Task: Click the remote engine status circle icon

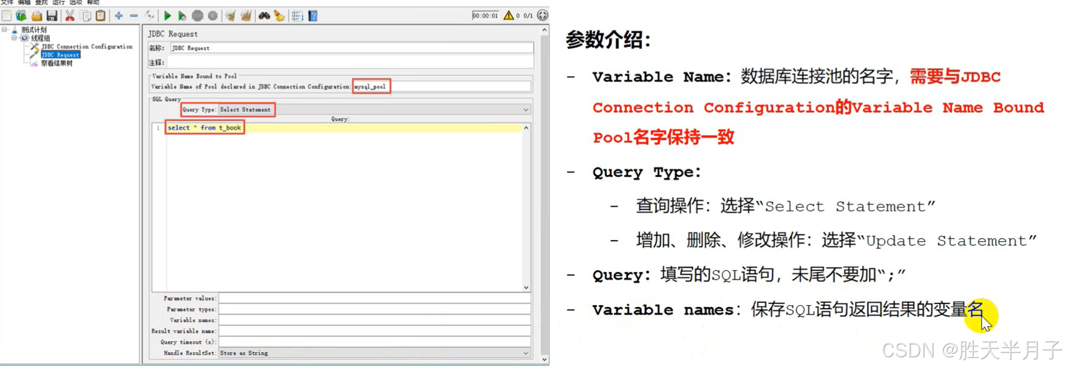Action: [542, 15]
